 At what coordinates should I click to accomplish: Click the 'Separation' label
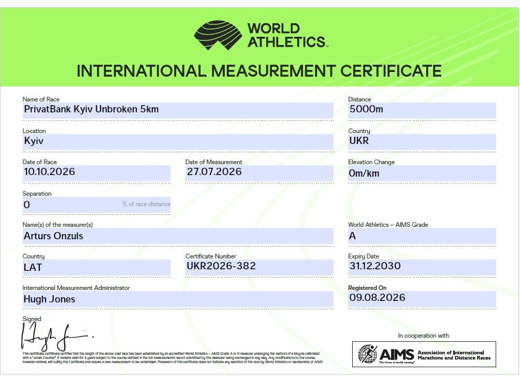[37, 193]
